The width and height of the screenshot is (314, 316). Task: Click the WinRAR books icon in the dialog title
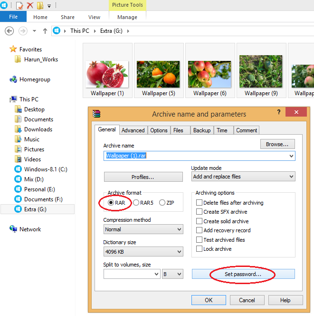point(96,114)
